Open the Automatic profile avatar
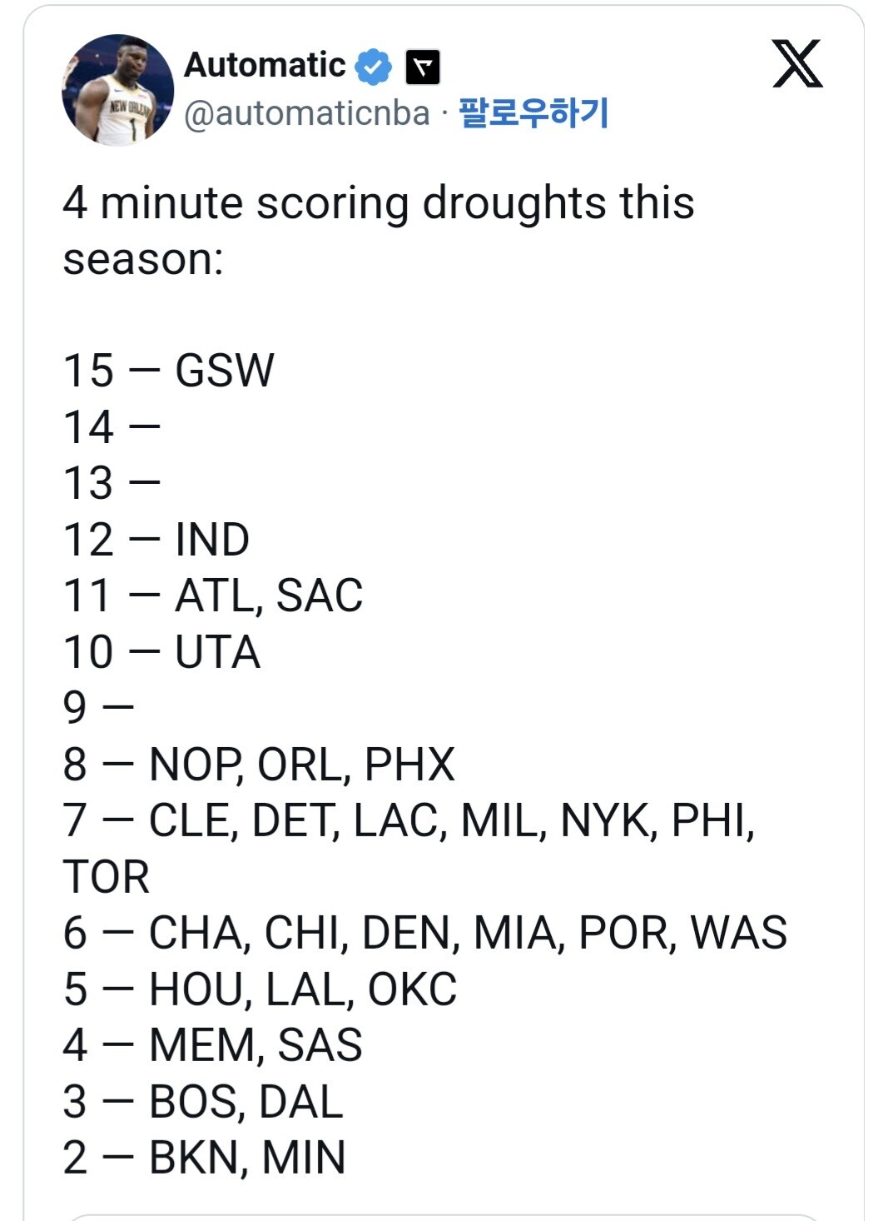Screen dimensions: 893x1221 [117, 90]
